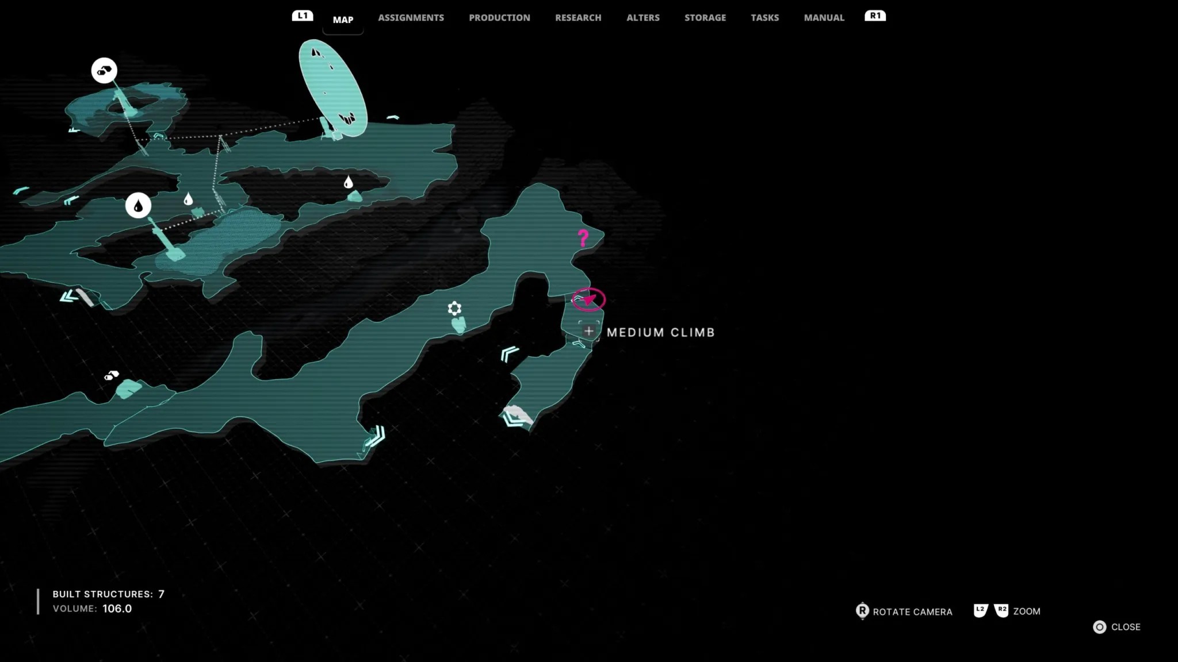The height and width of the screenshot is (662, 1178).
Task: Click the white gear point-of-interest icon
Action: 454,309
